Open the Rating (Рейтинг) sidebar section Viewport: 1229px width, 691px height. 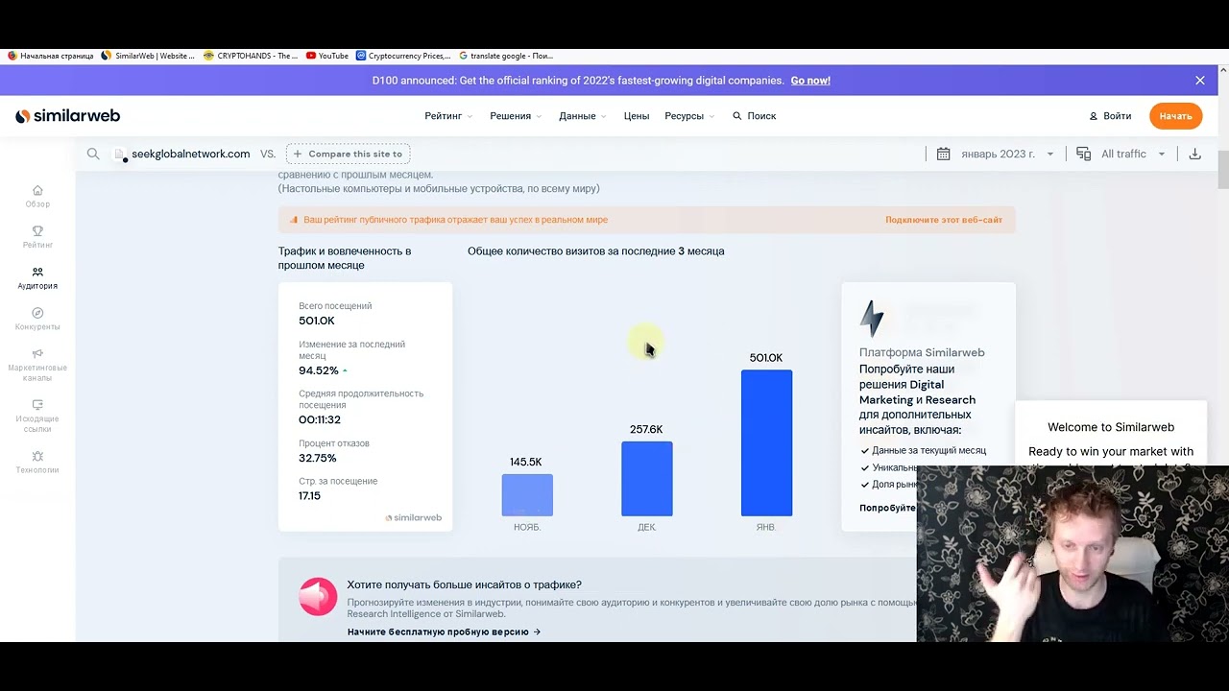[x=37, y=237]
